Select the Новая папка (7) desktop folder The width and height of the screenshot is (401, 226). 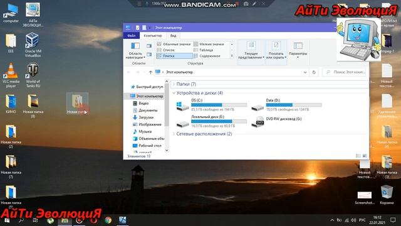tap(11, 166)
